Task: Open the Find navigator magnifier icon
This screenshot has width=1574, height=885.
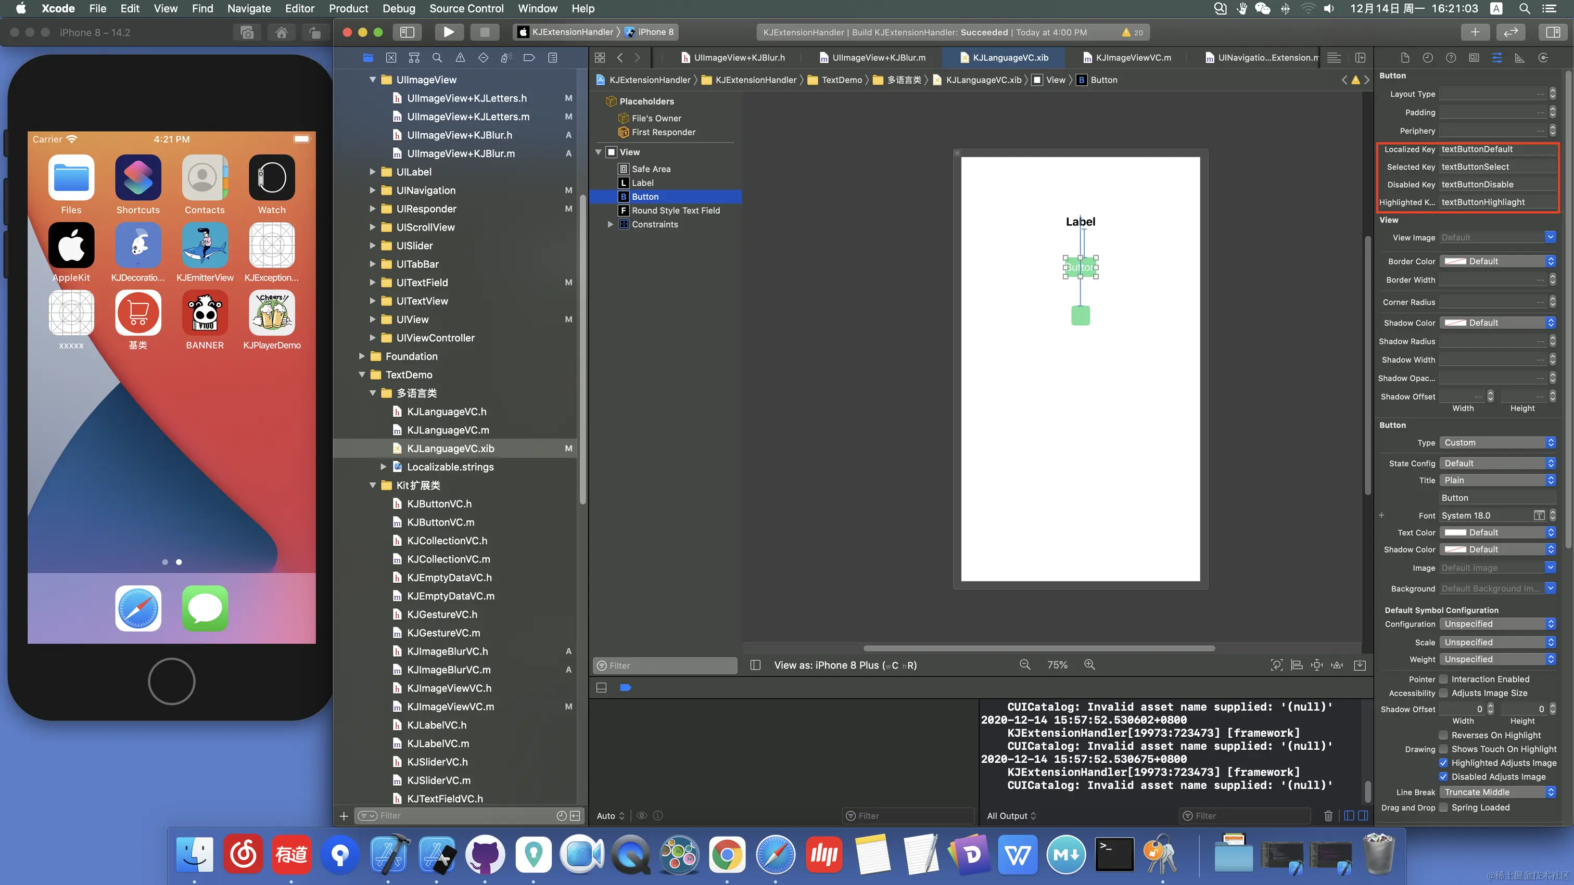Action: [437, 57]
